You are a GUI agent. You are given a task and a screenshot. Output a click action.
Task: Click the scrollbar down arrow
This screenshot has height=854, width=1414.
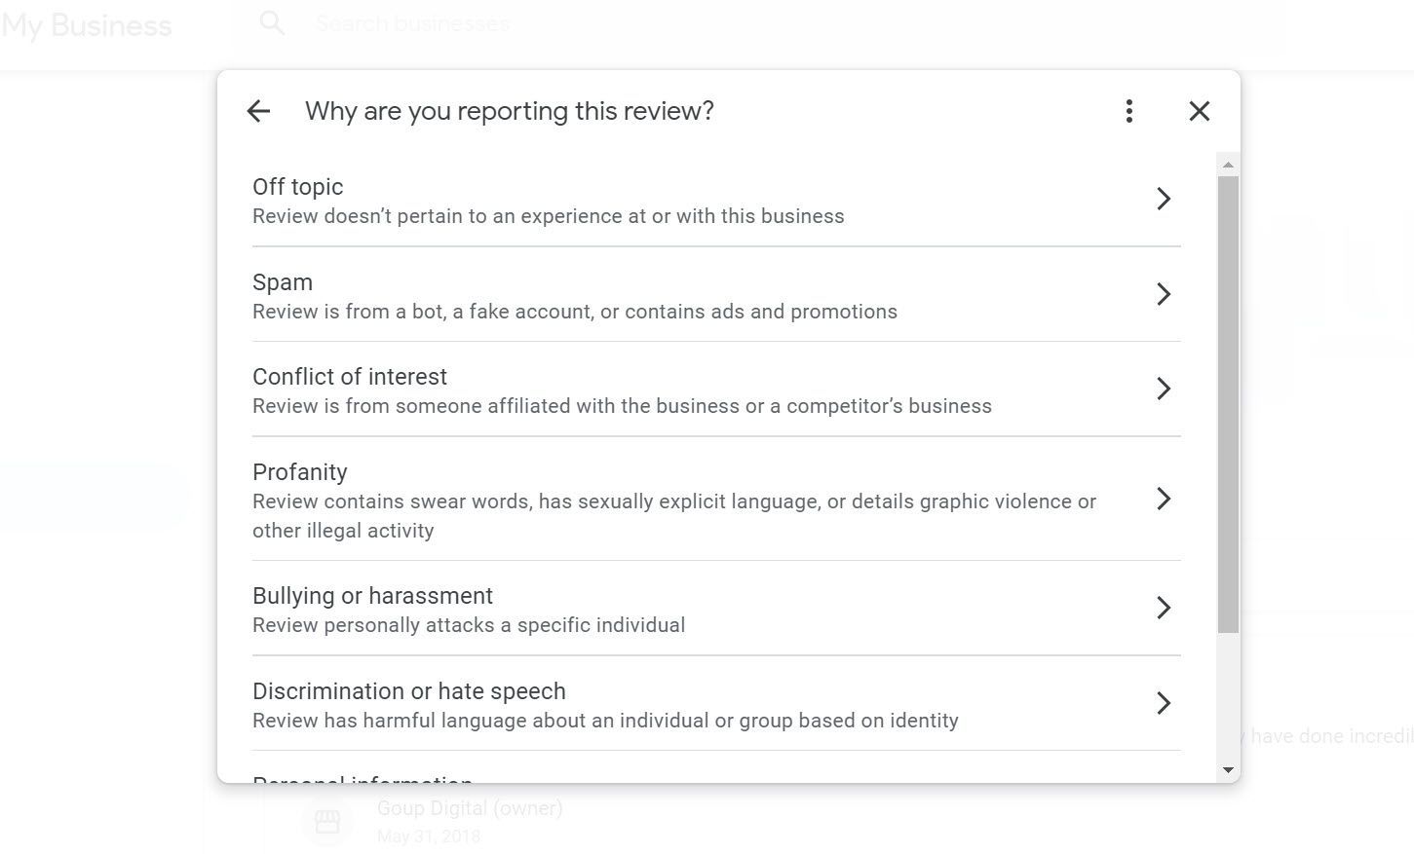tap(1227, 766)
